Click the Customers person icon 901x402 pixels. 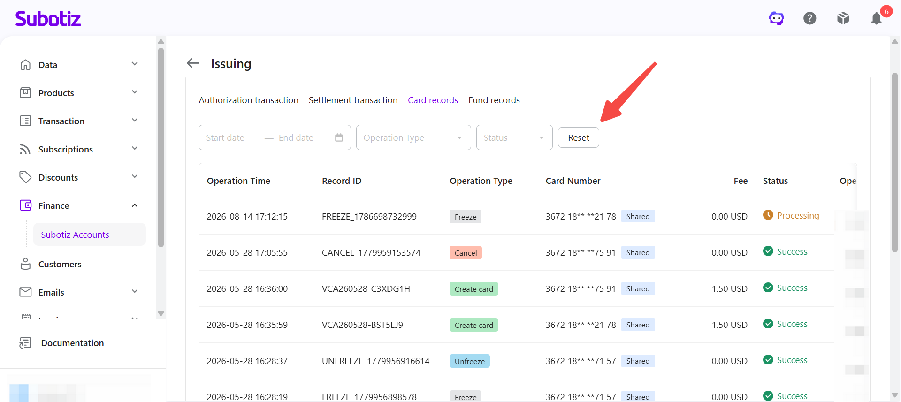[x=25, y=264]
